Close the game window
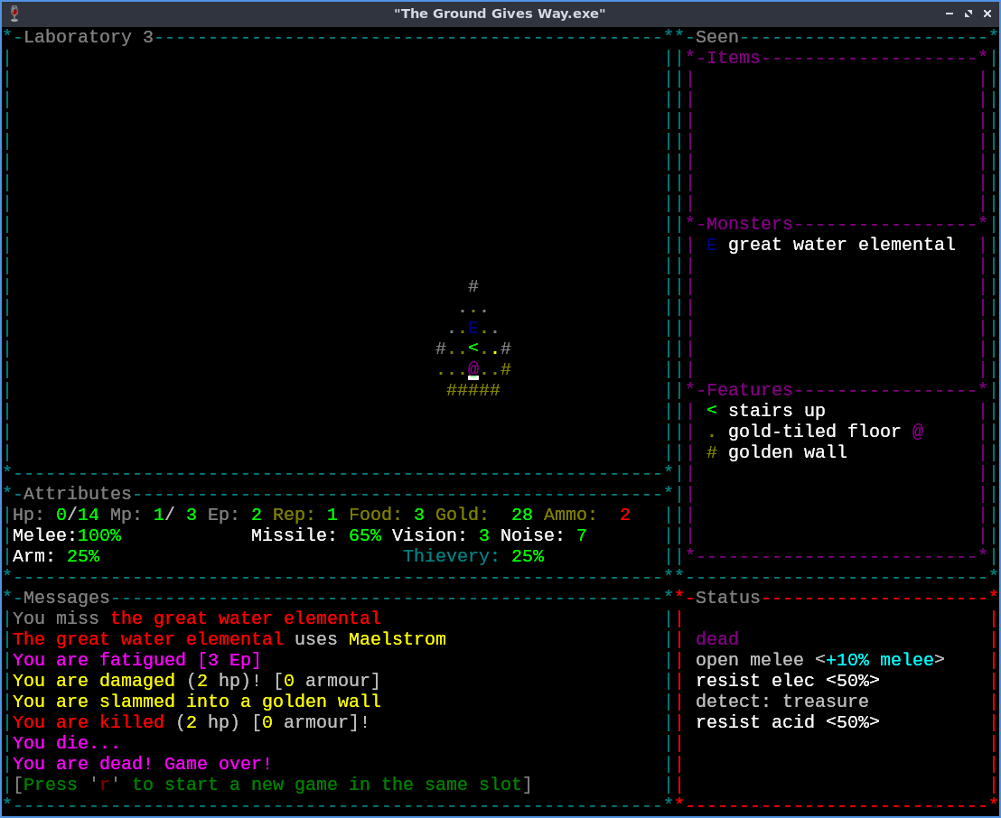This screenshot has height=818, width=1001. (987, 14)
